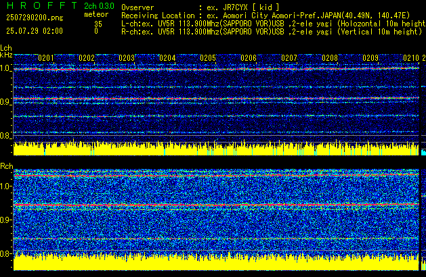Click the Rch 0.8 frequency tick label

pyautogui.click(x=5, y=253)
